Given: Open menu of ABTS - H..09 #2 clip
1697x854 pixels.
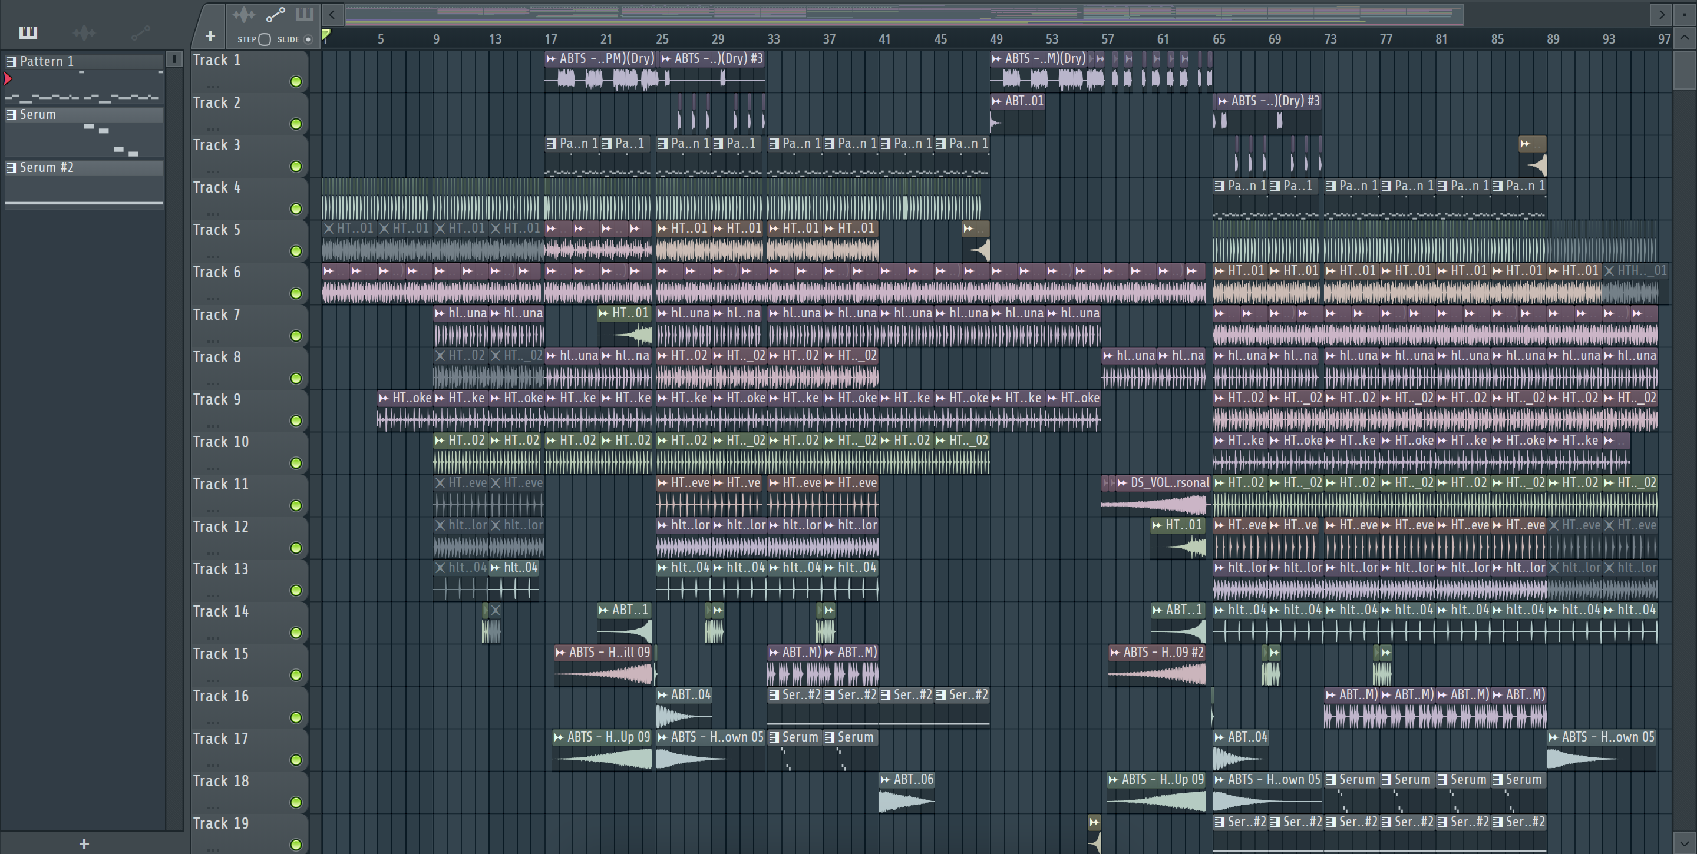Looking at the screenshot, I should click(x=1115, y=653).
